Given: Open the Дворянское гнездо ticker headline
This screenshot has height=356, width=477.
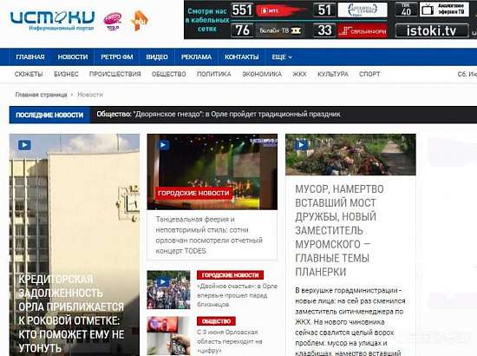Looking at the screenshot, I should click(218, 115).
